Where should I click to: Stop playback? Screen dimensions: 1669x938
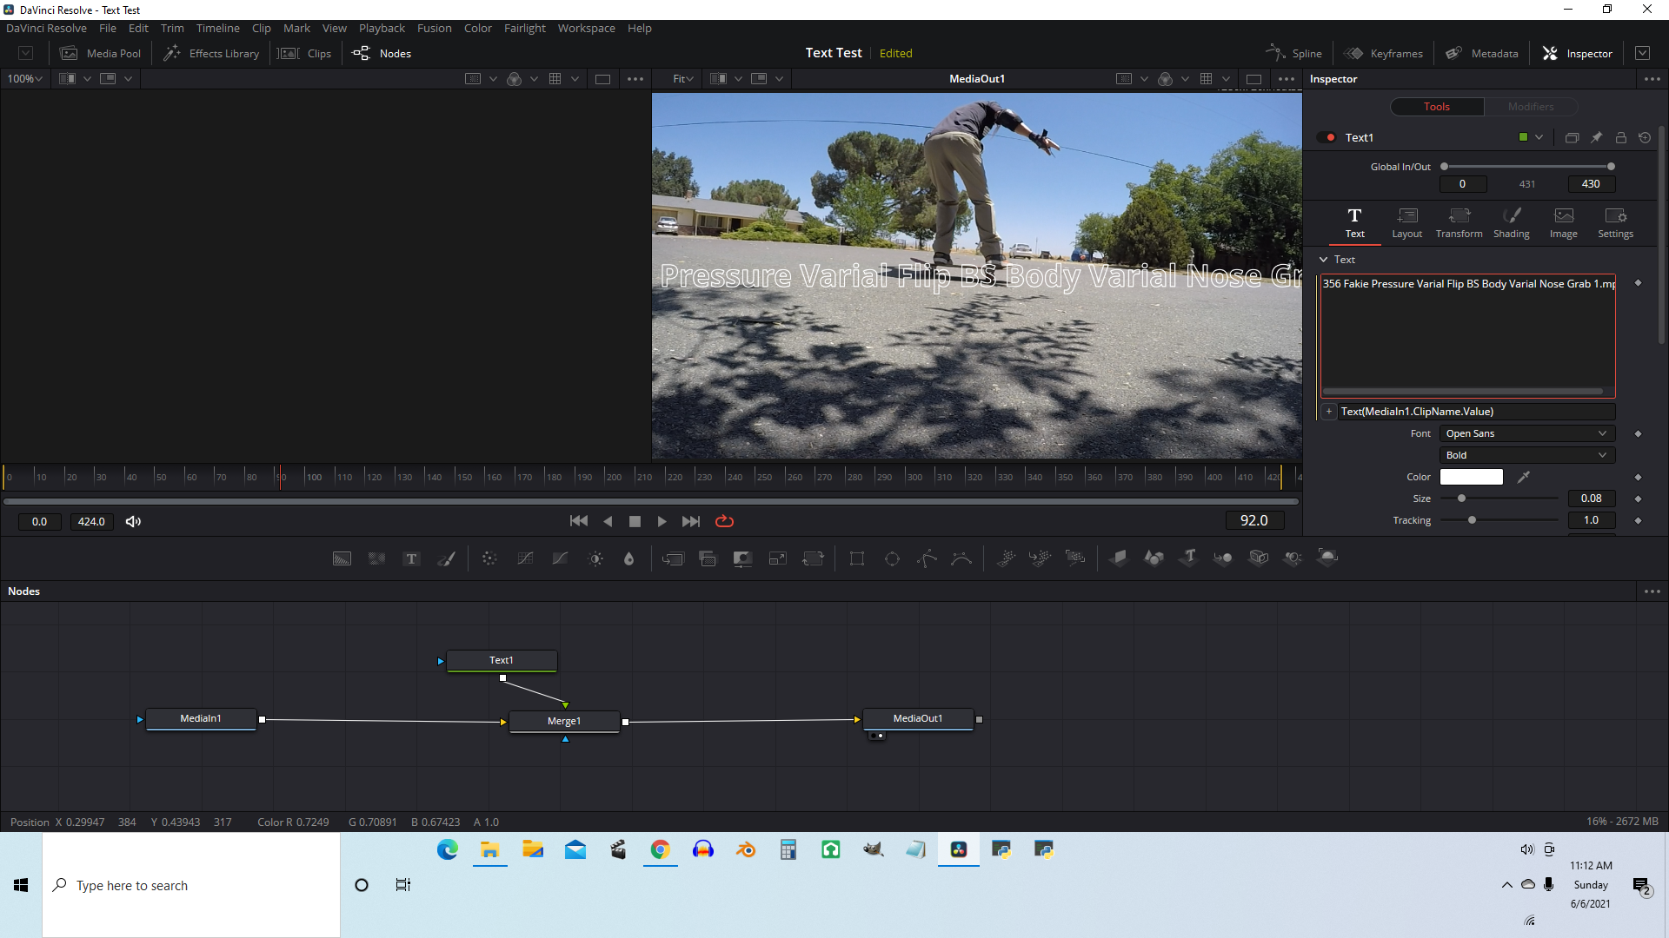pyautogui.click(x=635, y=521)
